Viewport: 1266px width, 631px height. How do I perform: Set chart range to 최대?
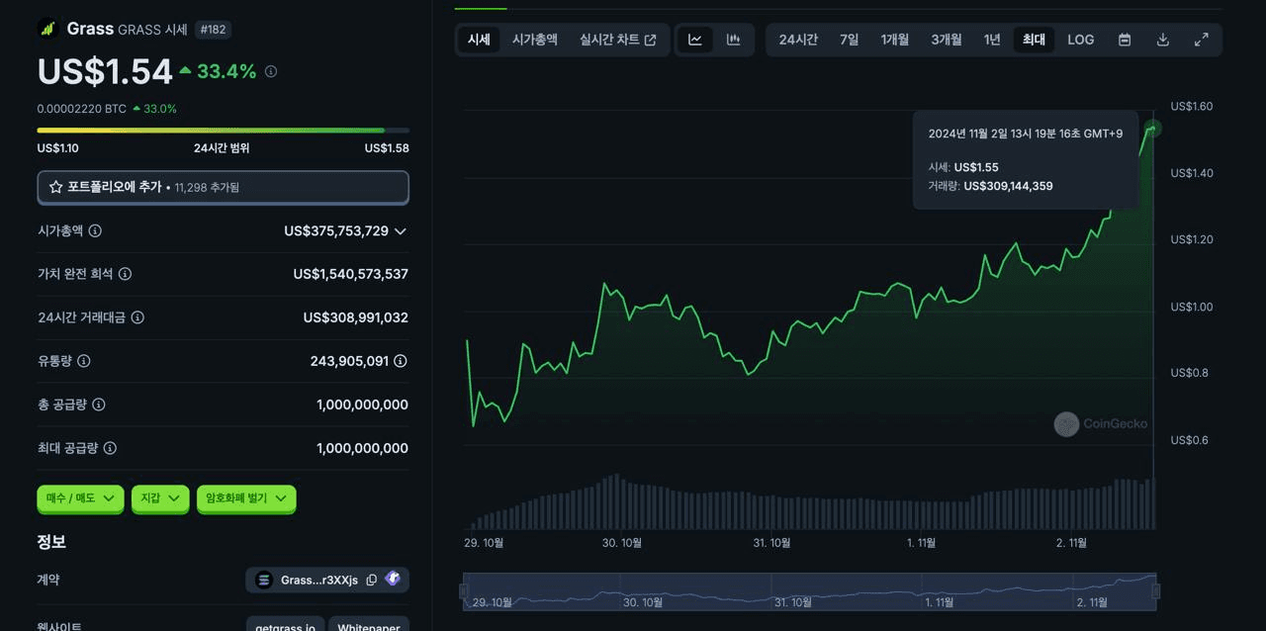[x=1034, y=40]
